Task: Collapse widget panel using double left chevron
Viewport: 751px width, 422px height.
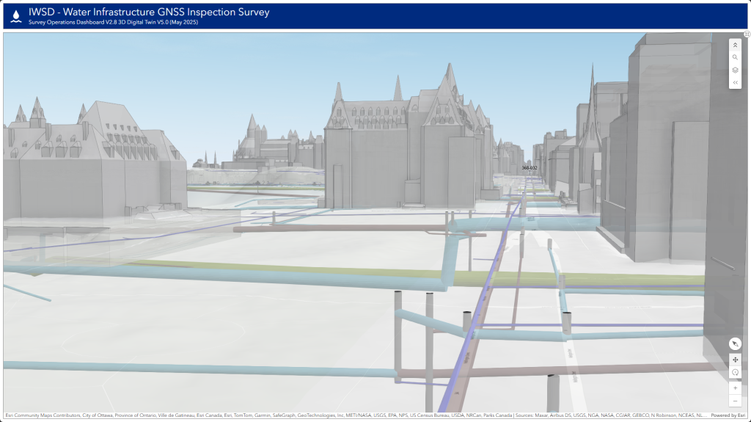Action: pyautogui.click(x=735, y=83)
